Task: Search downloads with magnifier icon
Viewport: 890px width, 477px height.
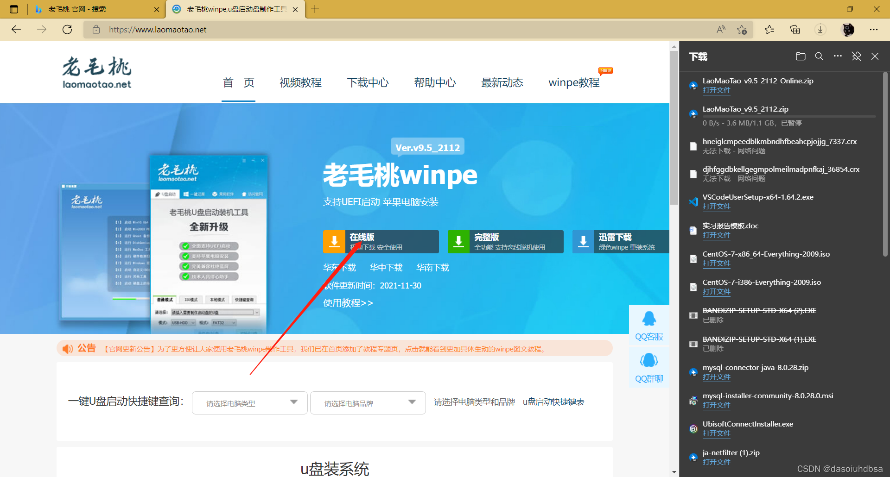Action: point(819,56)
